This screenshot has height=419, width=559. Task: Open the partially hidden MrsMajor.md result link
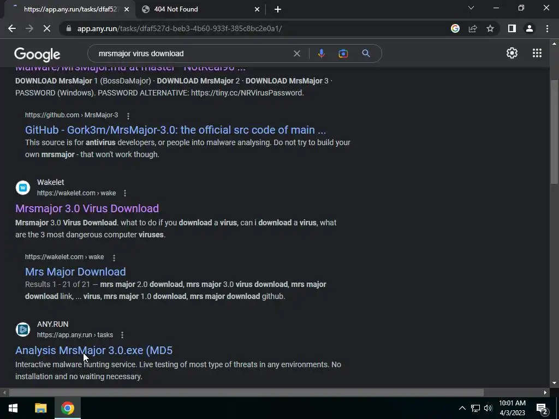(130, 69)
